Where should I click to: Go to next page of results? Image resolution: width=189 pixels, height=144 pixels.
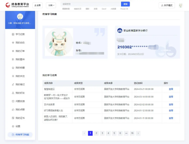(x=138, y=133)
